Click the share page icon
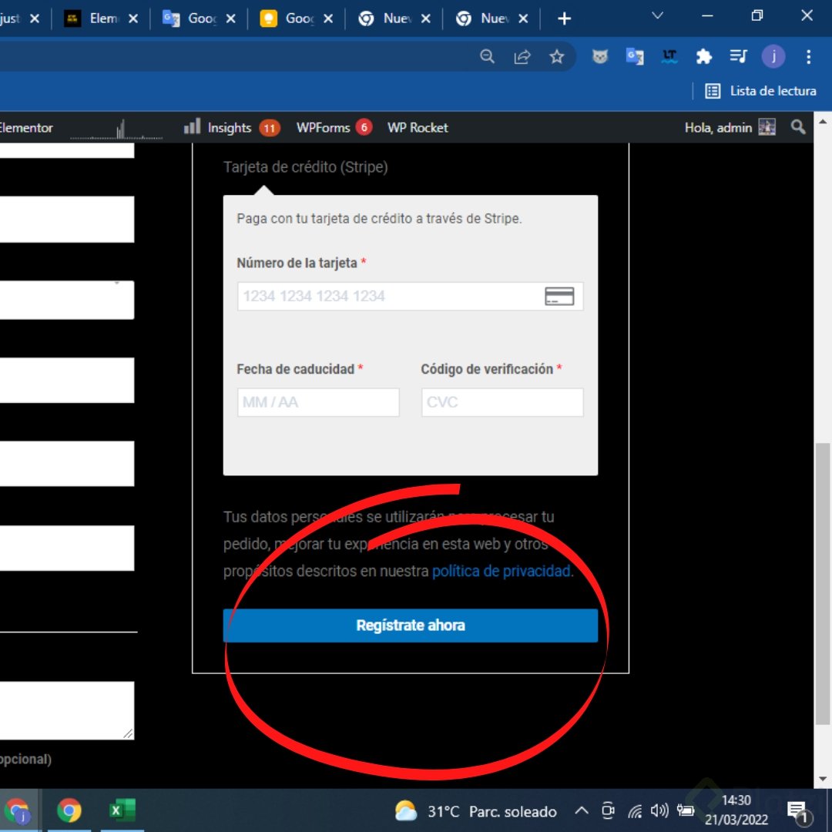This screenshot has height=832, width=832. click(522, 56)
